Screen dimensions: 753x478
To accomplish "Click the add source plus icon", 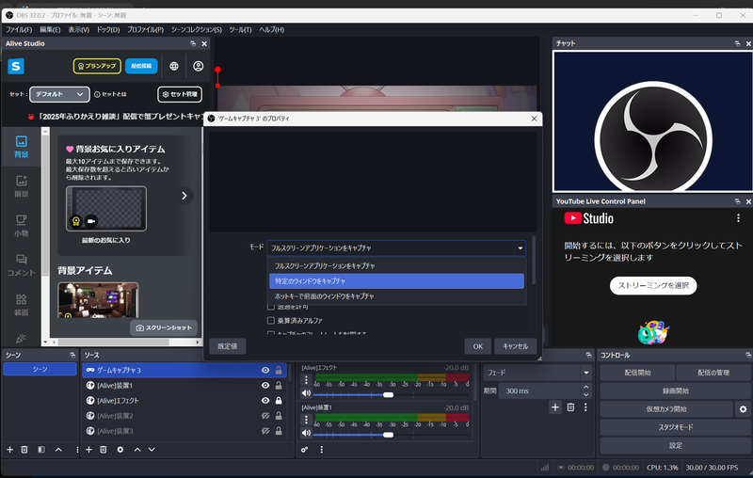I will pyautogui.click(x=89, y=450).
